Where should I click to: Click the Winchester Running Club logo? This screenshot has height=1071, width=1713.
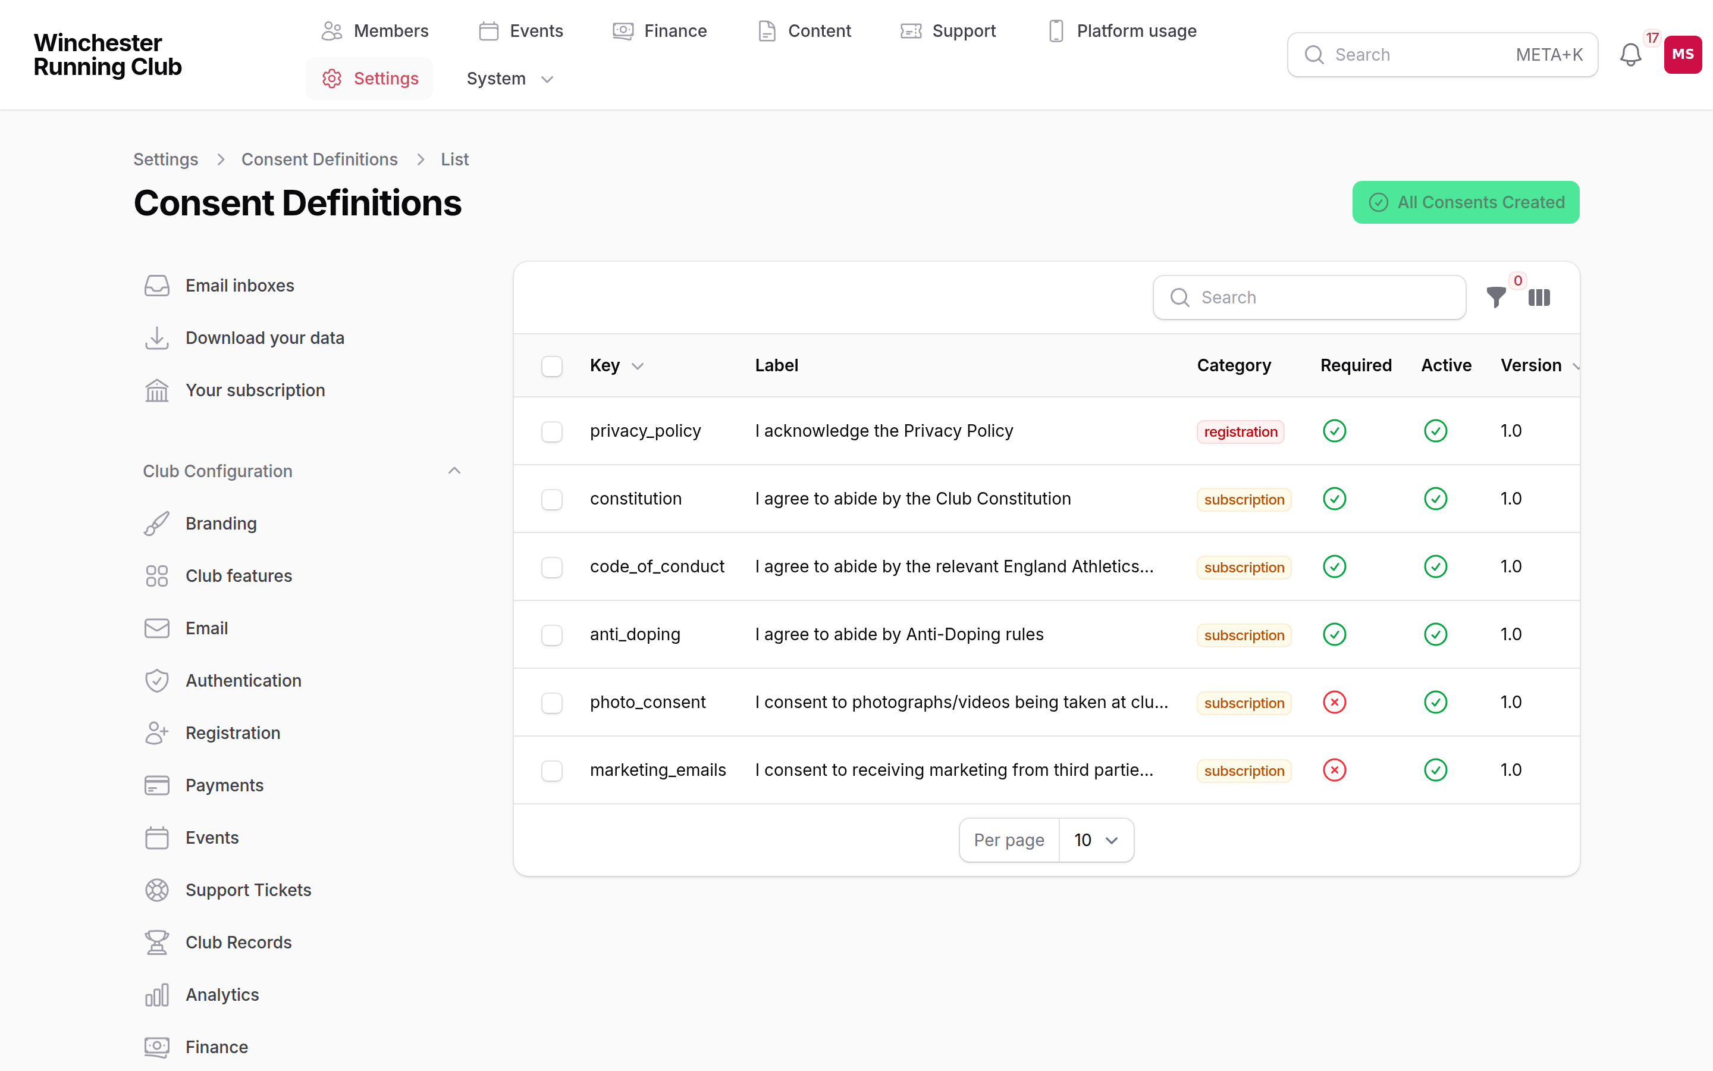point(108,55)
